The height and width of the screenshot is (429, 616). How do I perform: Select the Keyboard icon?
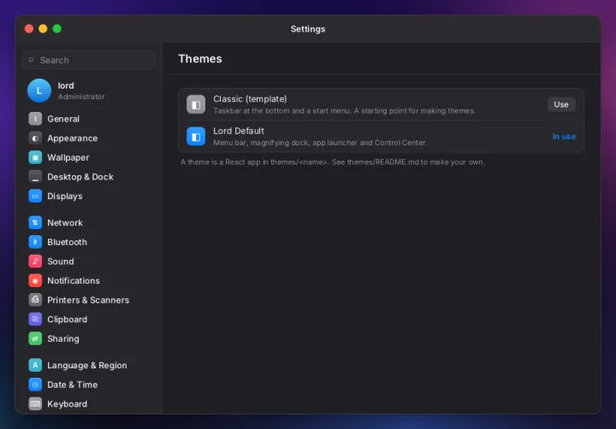click(x=35, y=404)
